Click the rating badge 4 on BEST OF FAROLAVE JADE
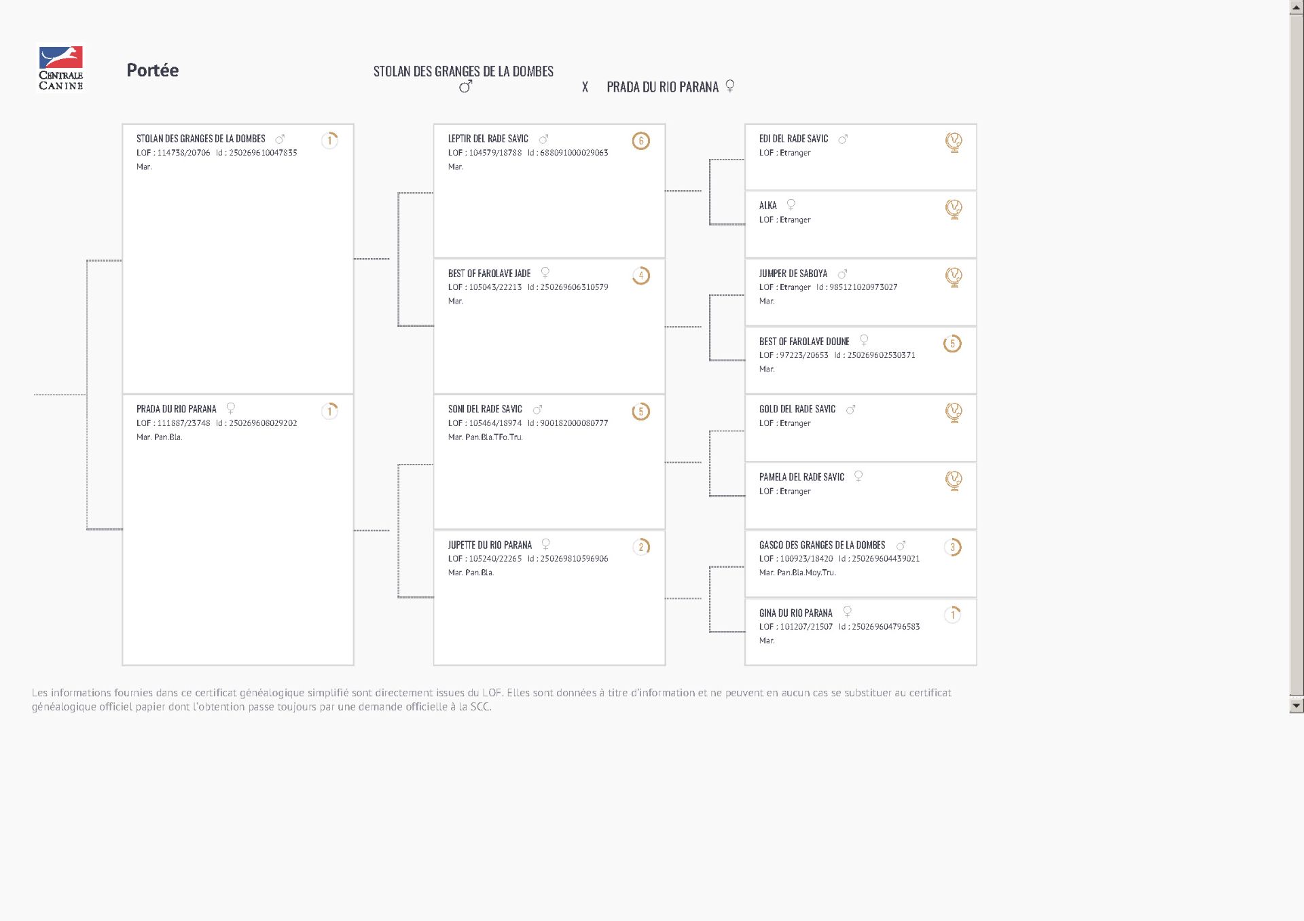Image resolution: width=1304 pixels, height=921 pixels. tap(640, 276)
